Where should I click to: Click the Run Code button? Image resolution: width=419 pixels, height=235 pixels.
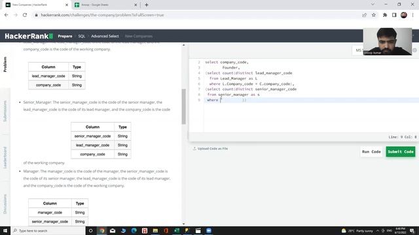click(x=371, y=151)
